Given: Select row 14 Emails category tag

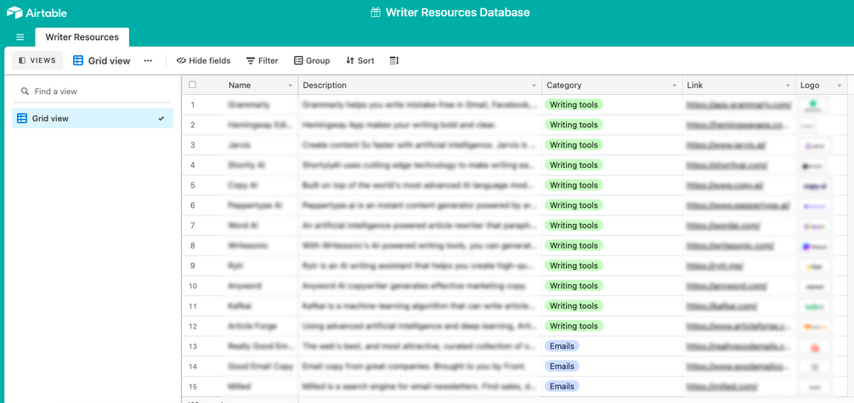Looking at the screenshot, I should 562,366.
